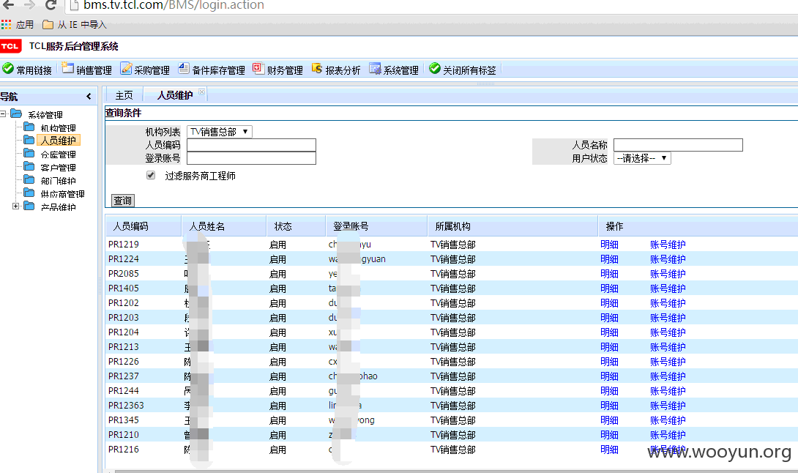798x473 pixels.
Task: Open the 从 IE 中导入 bookmarks folder
Action: click(x=75, y=24)
